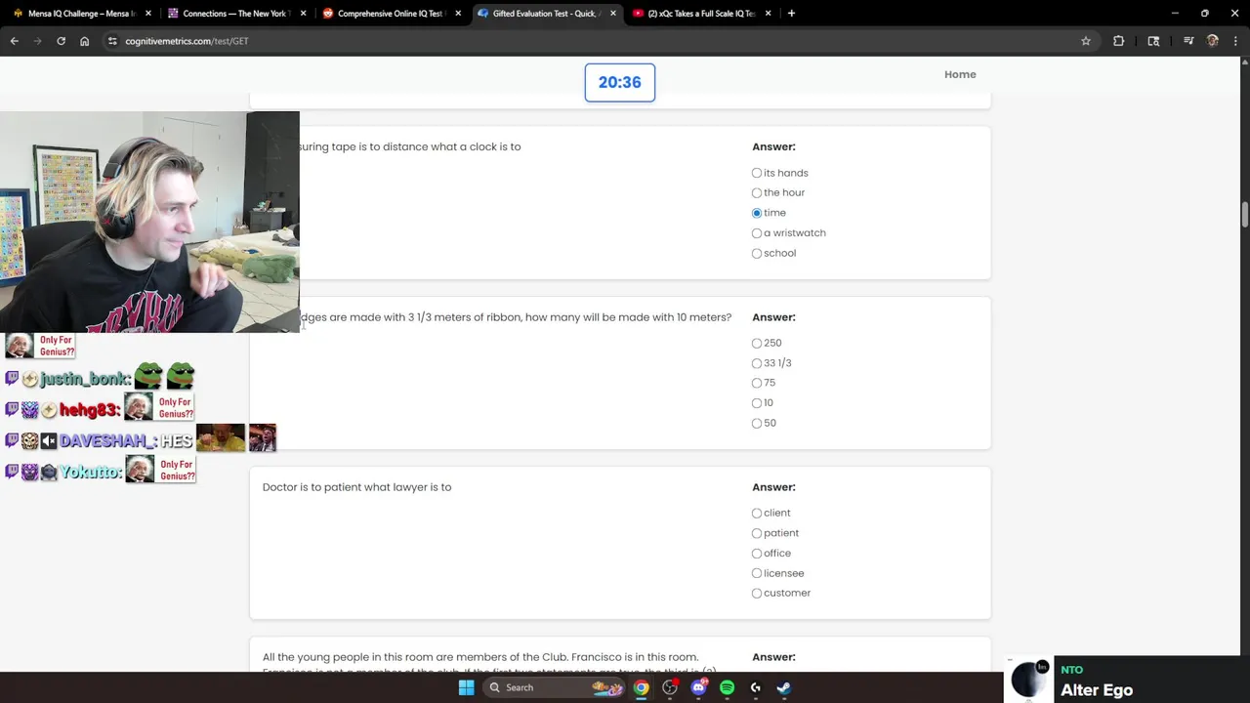Image resolution: width=1250 pixels, height=703 pixels.
Task: Select 'its hands' answer
Action: click(757, 173)
